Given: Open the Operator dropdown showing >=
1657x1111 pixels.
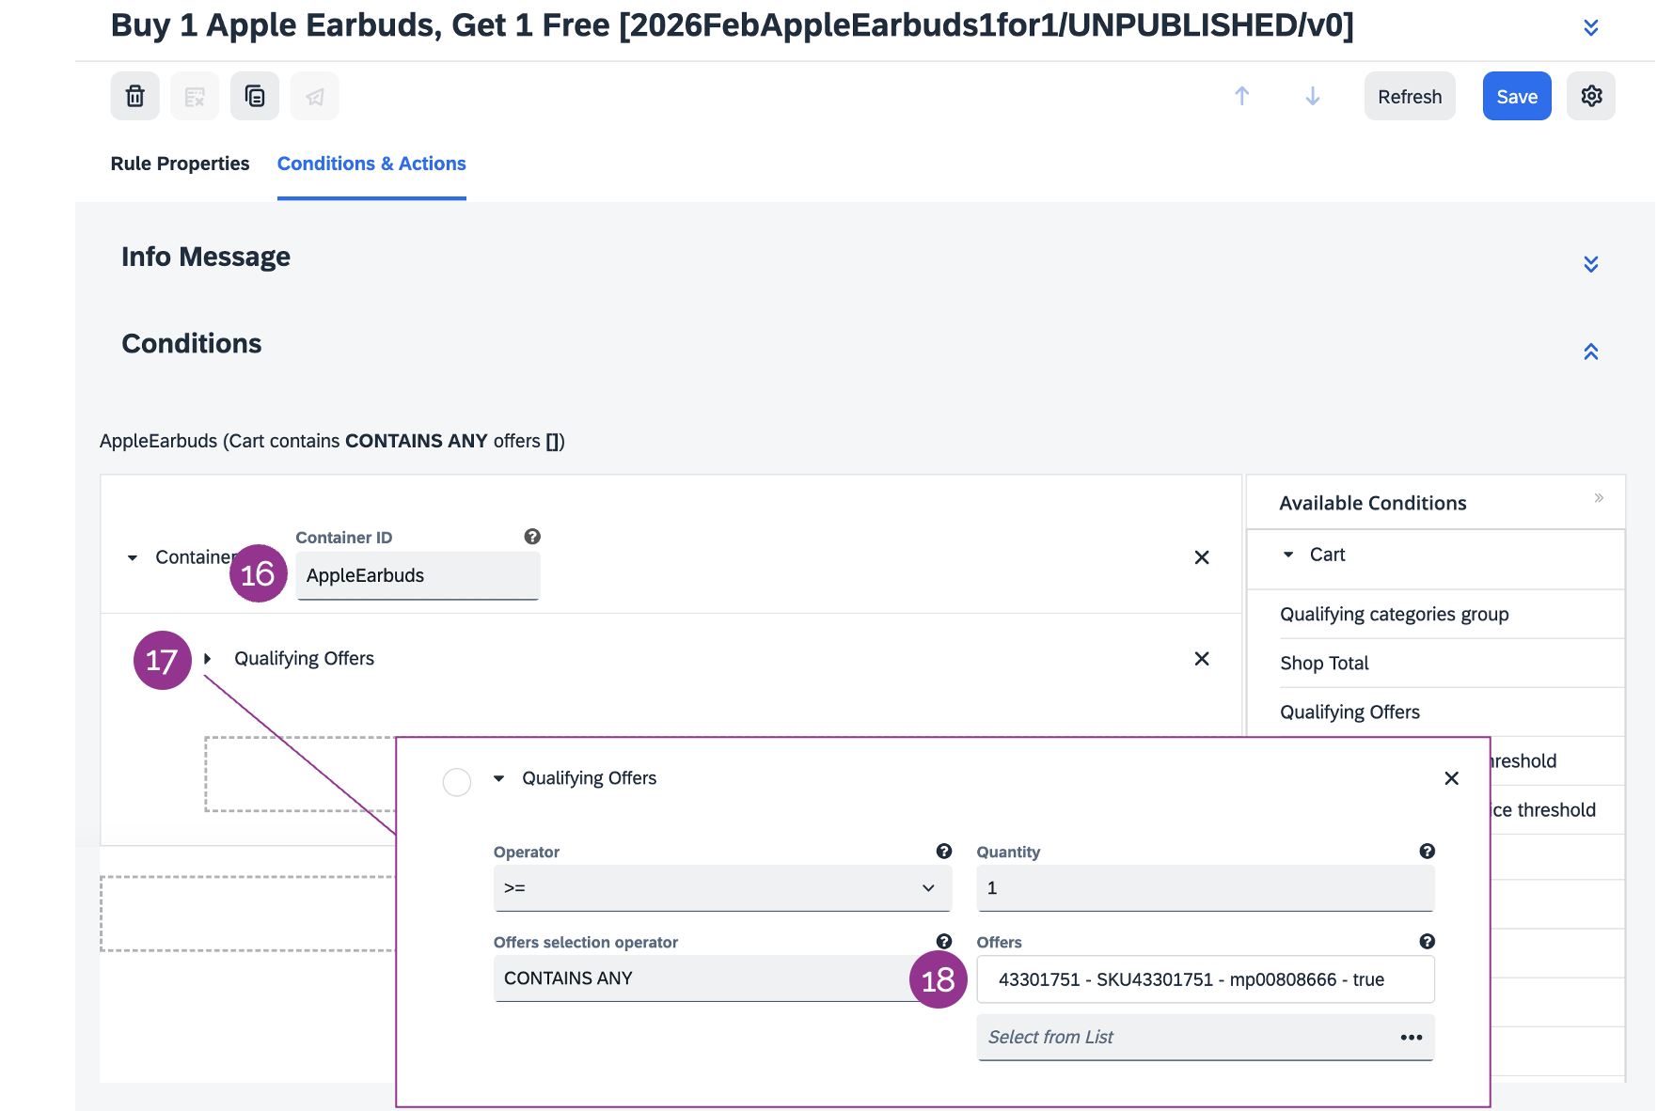Looking at the screenshot, I should tap(721, 888).
